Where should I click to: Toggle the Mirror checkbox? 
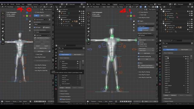click(139, 63)
